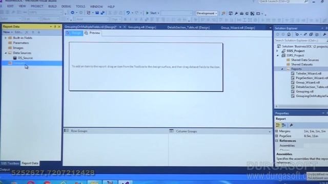Image resolution: width=328 pixels, height=184 pixels.
Task: Expand the Margins property
Action: click(x=277, y=131)
